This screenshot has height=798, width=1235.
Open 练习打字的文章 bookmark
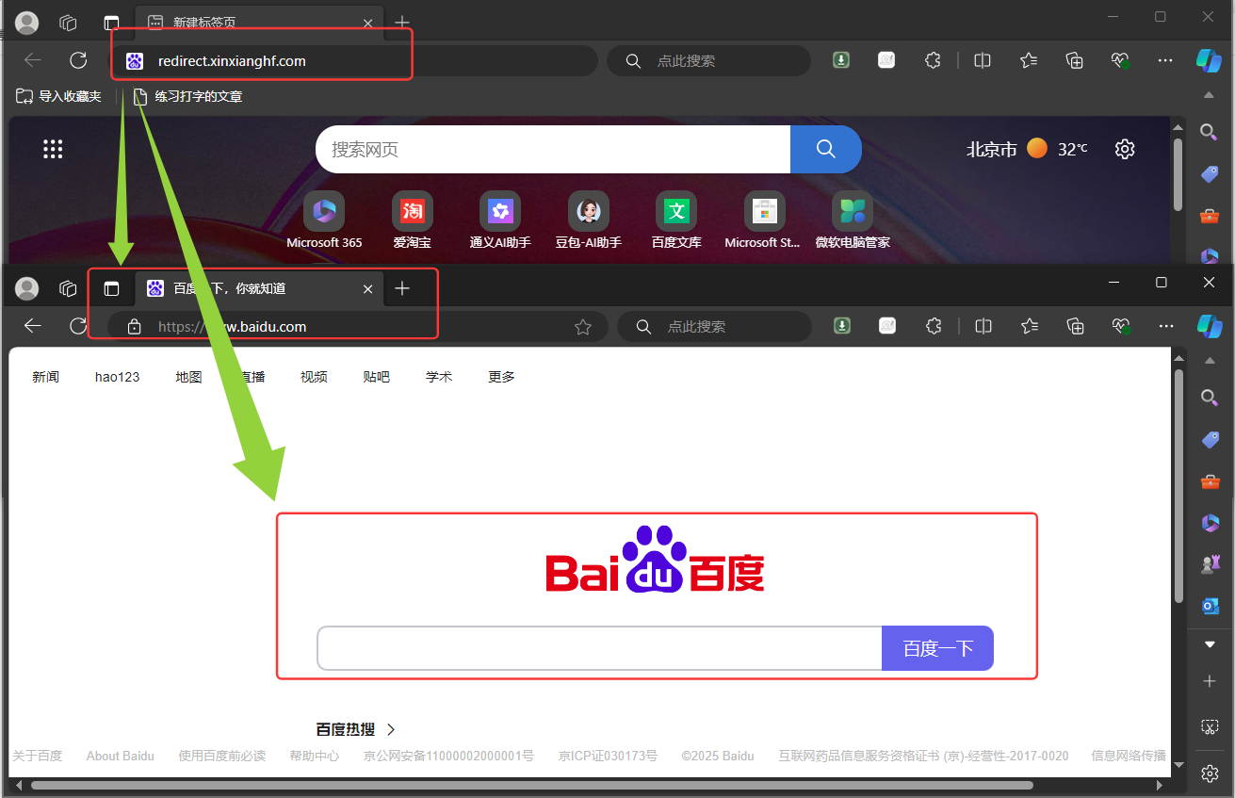coord(187,96)
